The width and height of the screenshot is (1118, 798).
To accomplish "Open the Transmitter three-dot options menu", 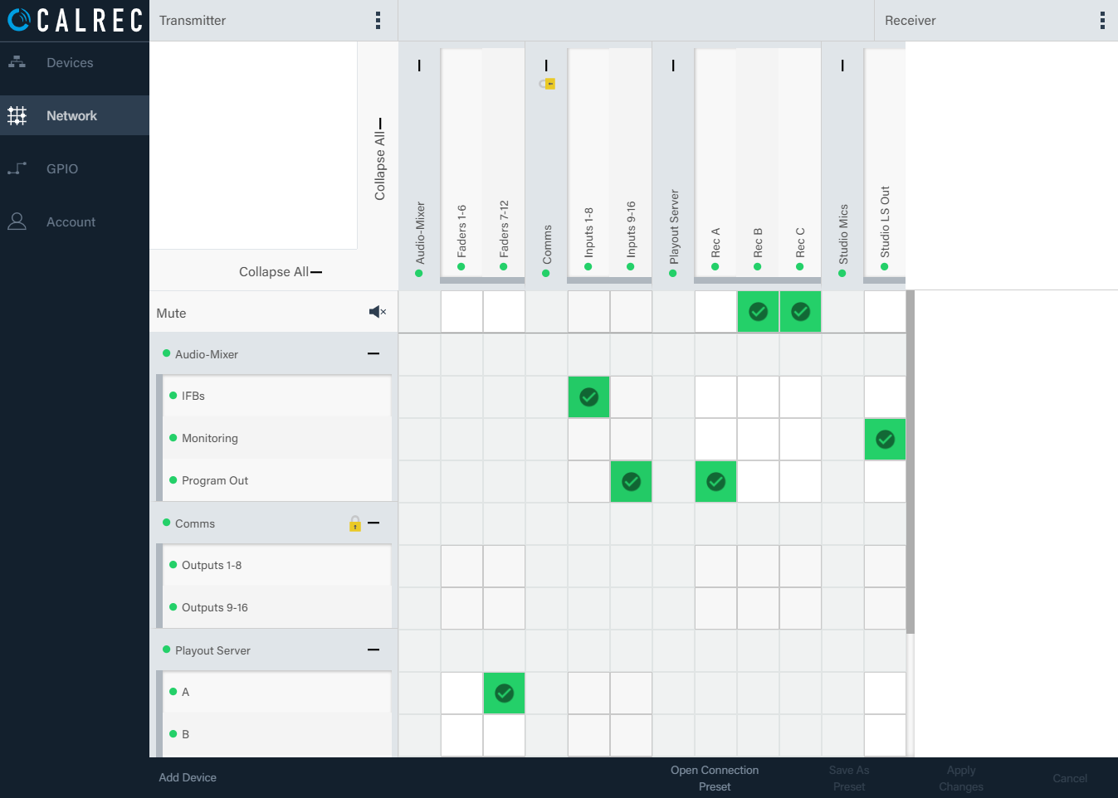I will click(x=378, y=21).
